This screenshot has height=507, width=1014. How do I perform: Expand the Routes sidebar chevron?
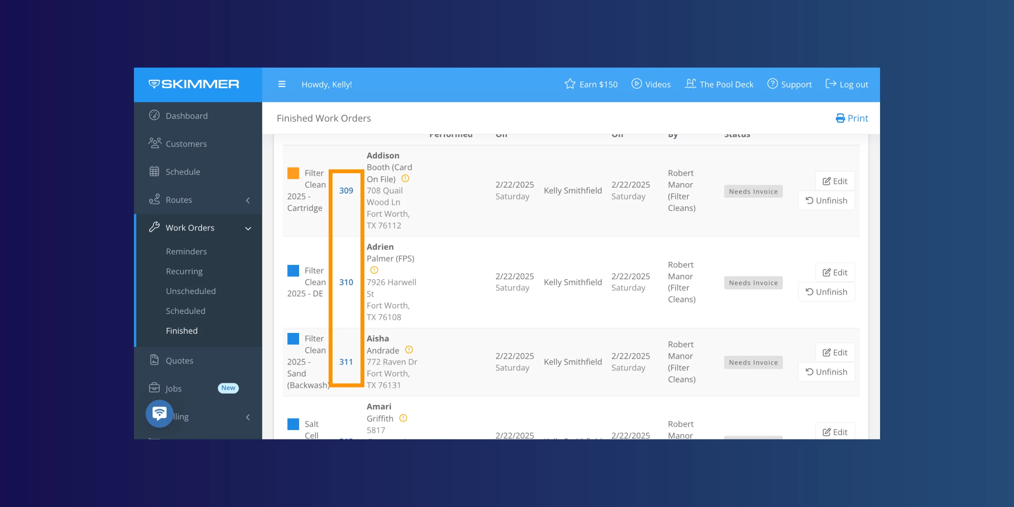point(248,200)
